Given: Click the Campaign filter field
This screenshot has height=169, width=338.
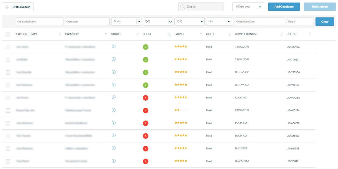Looking at the screenshot, I should [x=87, y=21].
